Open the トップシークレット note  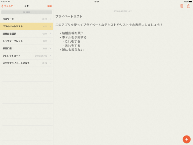27,41
